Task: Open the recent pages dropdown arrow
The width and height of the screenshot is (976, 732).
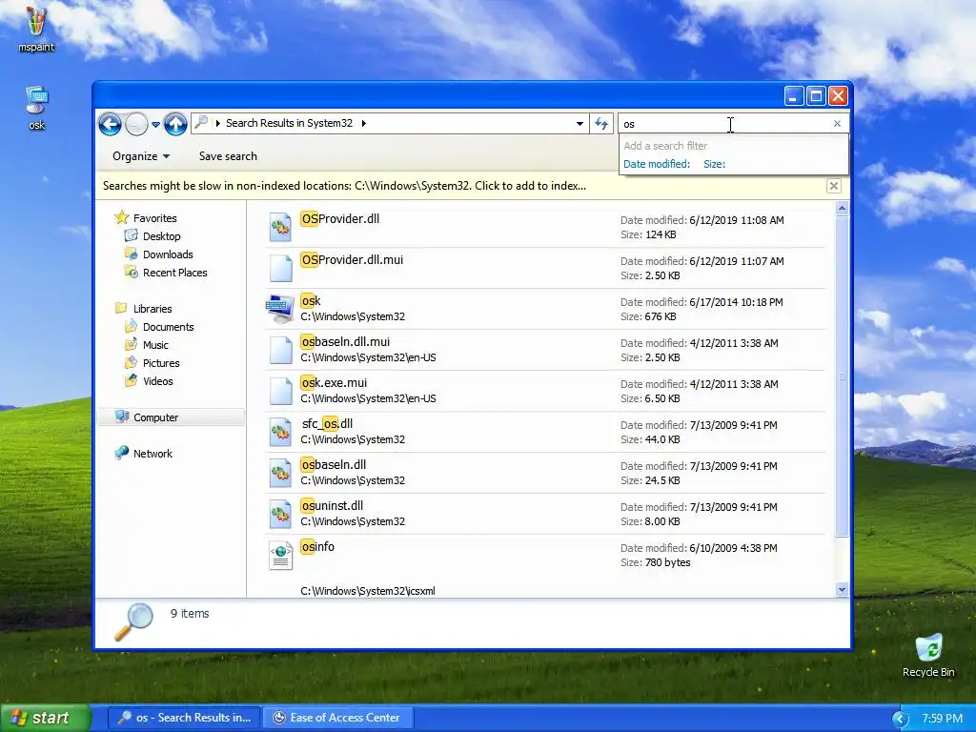Action: 155,125
